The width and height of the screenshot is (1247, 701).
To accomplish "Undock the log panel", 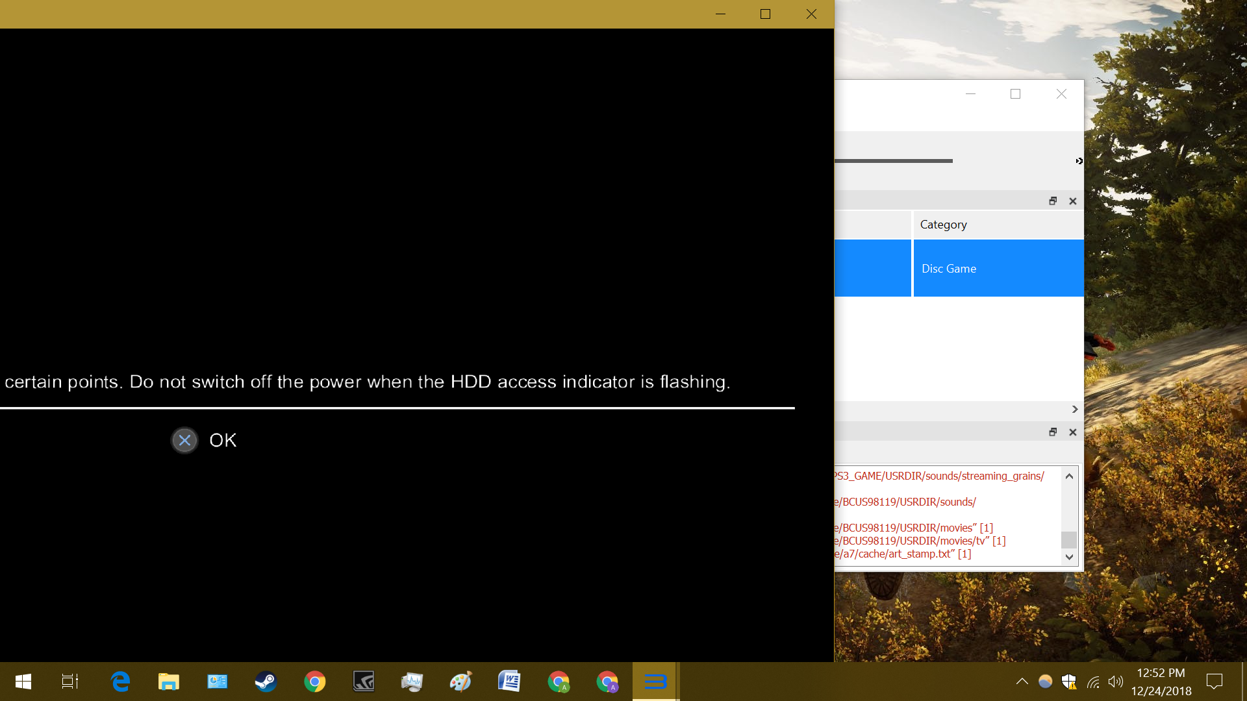I will pos(1053,432).
